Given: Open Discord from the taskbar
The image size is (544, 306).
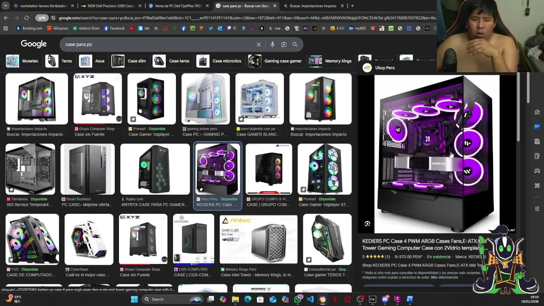Looking at the screenshot, I should 385,299.
